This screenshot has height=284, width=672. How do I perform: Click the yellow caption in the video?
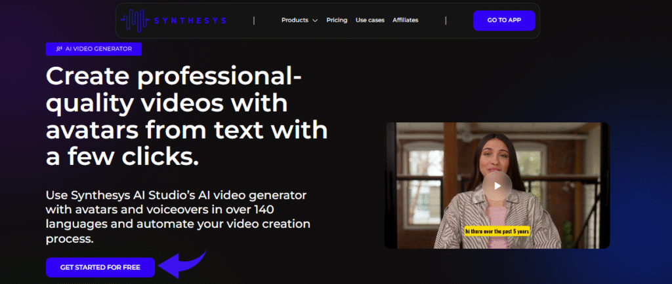point(497,231)
